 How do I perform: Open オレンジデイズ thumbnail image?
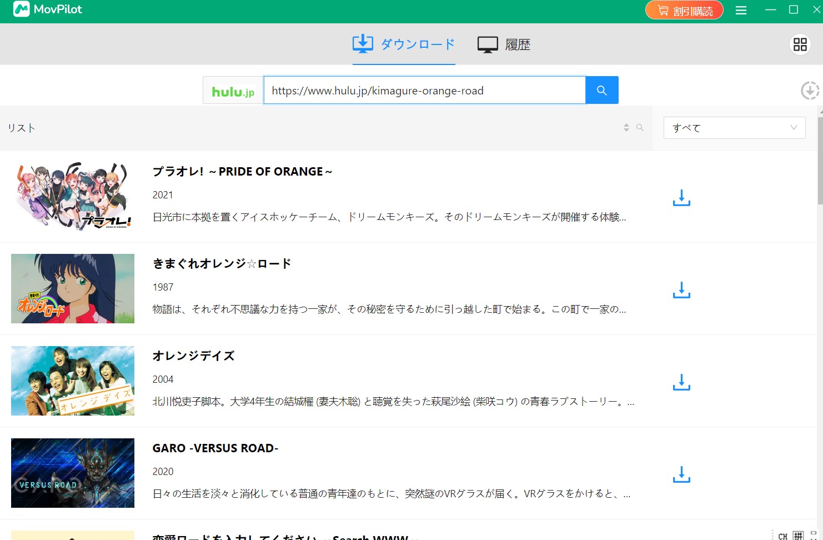73,381
